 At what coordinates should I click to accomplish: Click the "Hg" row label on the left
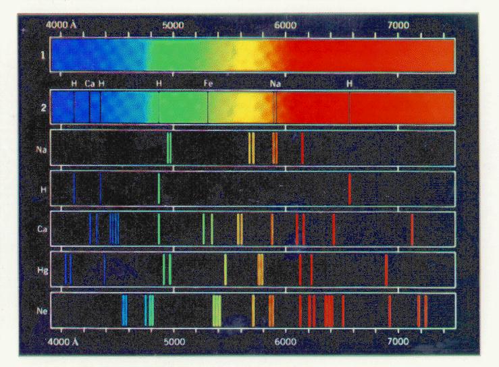[x=41, y=270]
